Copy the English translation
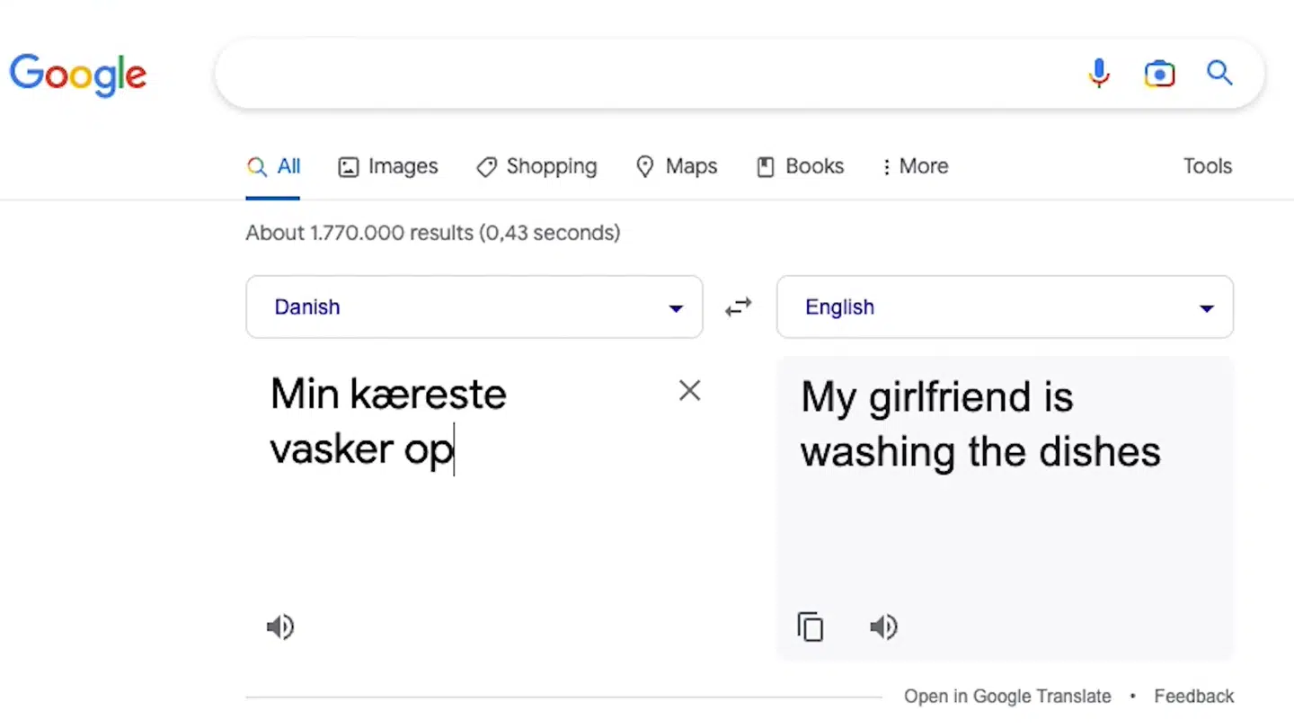This screenshot has height=728, width=1294. pyautogui.click(x=810, y=626)
